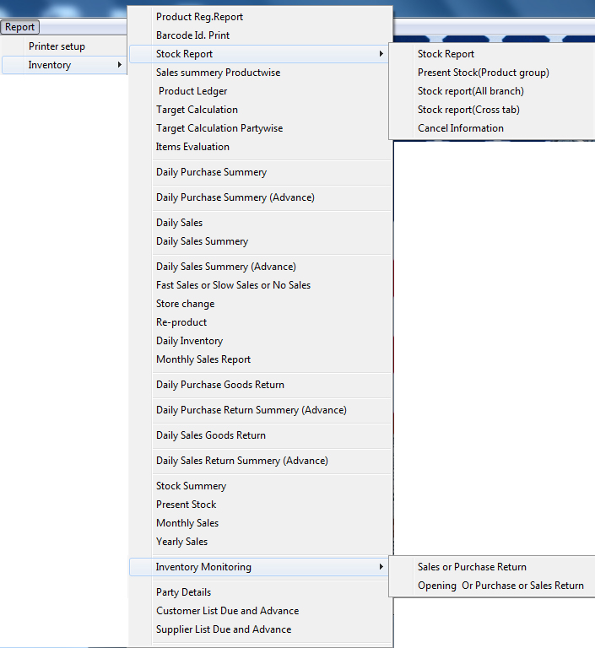This screenshot has width=595, height=648.
Task: Select Cancel Information item
Action: 460,128
